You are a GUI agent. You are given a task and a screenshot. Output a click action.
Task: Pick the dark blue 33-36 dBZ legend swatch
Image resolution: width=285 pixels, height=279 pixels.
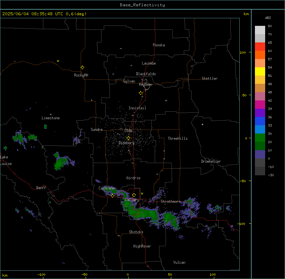point(260,121)
